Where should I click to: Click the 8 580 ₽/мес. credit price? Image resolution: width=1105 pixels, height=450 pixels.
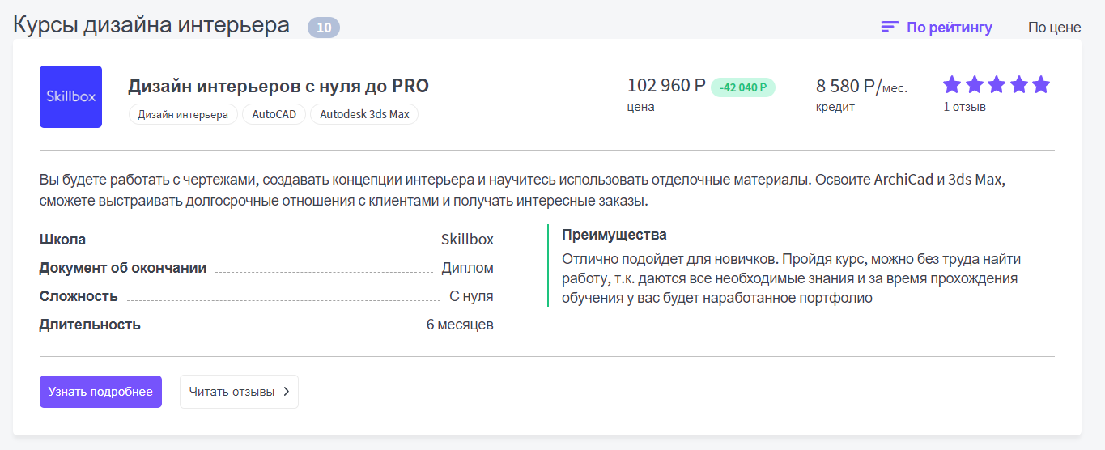(x=861, y=86)
